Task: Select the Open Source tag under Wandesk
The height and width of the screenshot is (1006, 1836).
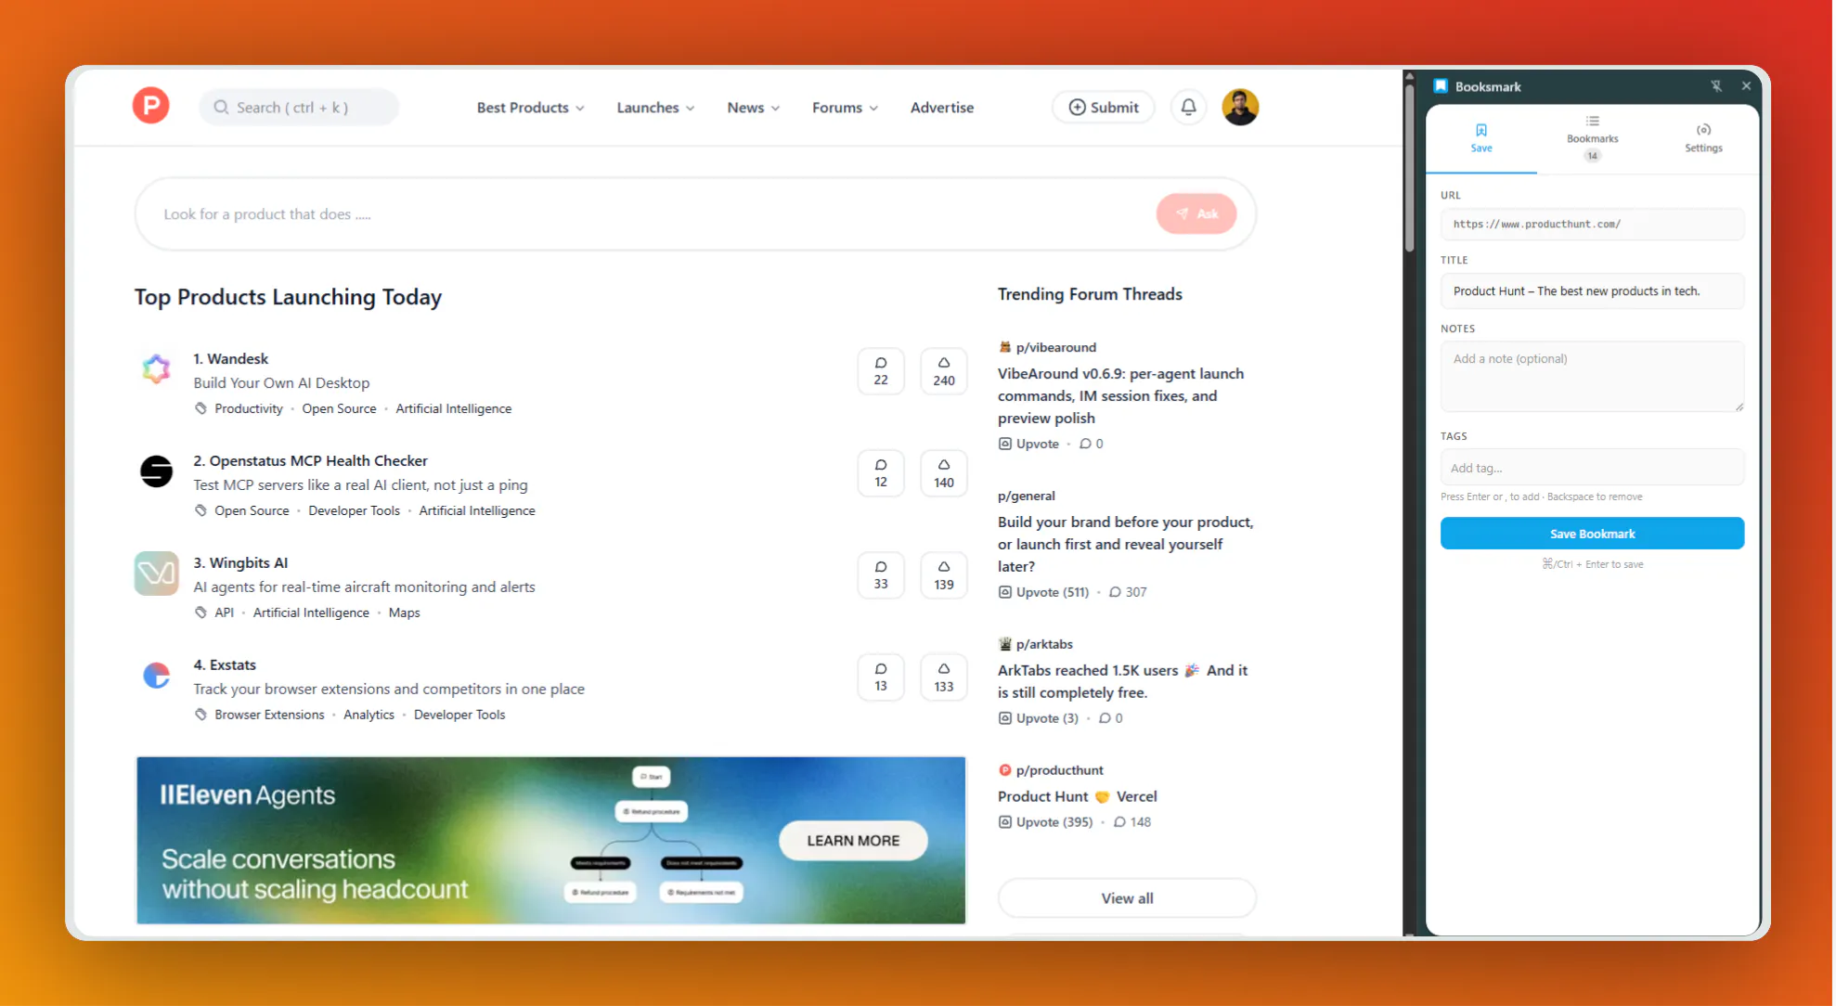Action: [x=339, y=409]
